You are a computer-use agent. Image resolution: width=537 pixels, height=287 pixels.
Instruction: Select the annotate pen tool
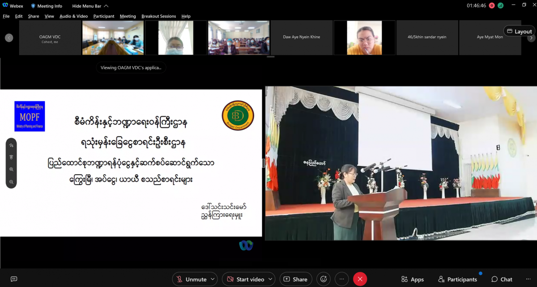pos(11,146)
